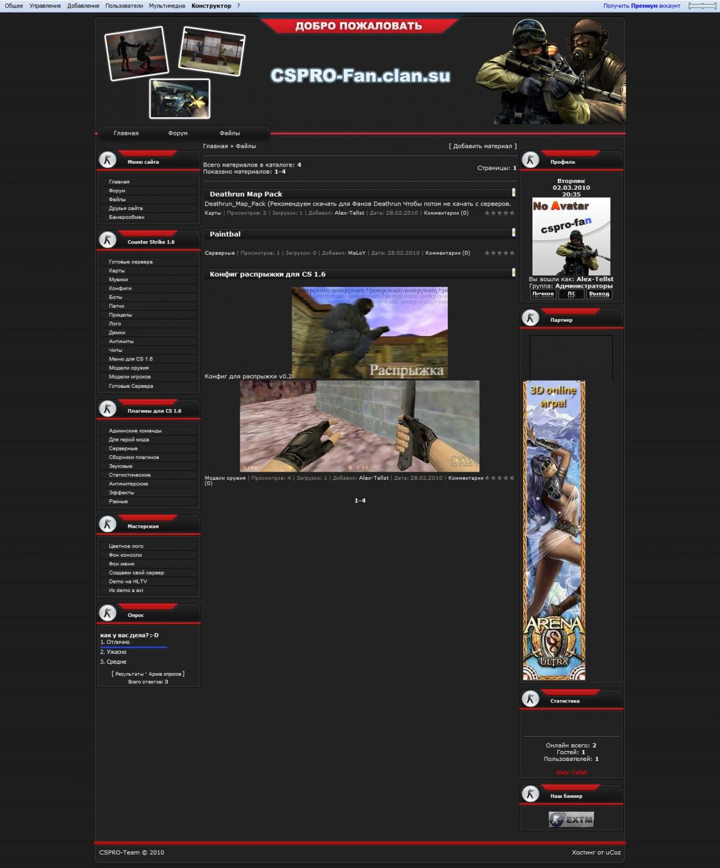Open Античиты in Counter Strike menu
The image size is (720, 868).
tap(121, 341)
